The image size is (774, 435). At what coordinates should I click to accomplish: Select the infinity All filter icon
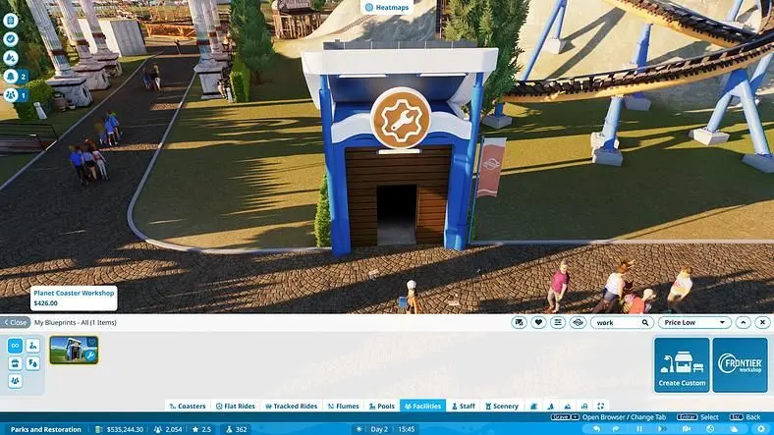point(15,346)
